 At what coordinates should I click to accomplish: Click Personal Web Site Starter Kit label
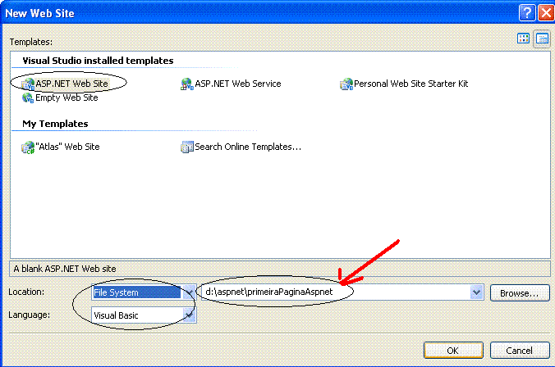tap(411, 84)
